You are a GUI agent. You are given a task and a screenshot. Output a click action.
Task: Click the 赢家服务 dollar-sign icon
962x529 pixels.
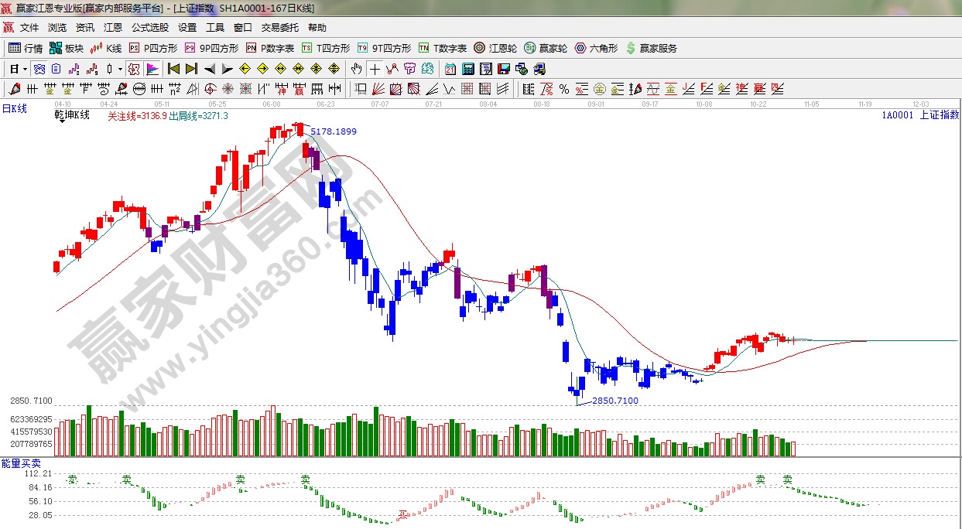[651, 48]
